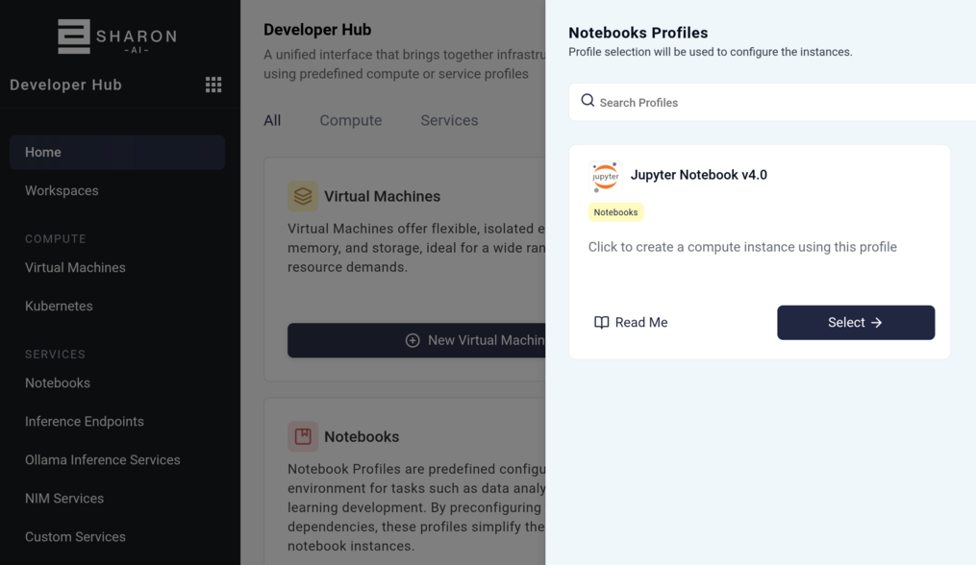
Task: Switch to the Services tab
Action: click(449, 121)
